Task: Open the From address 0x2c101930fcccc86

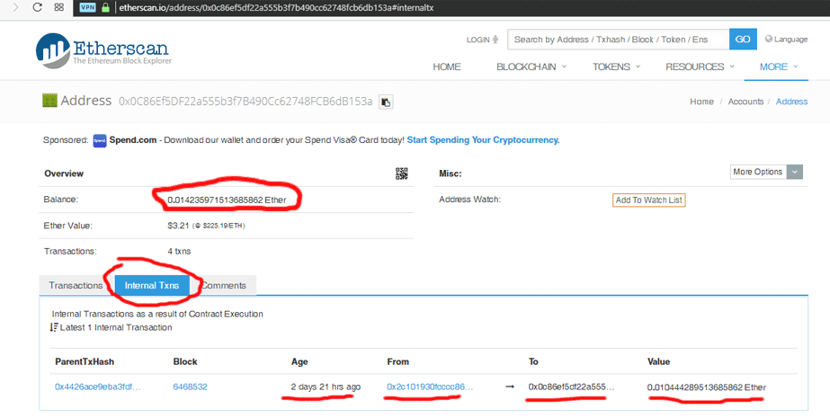Action: (430, 387)
